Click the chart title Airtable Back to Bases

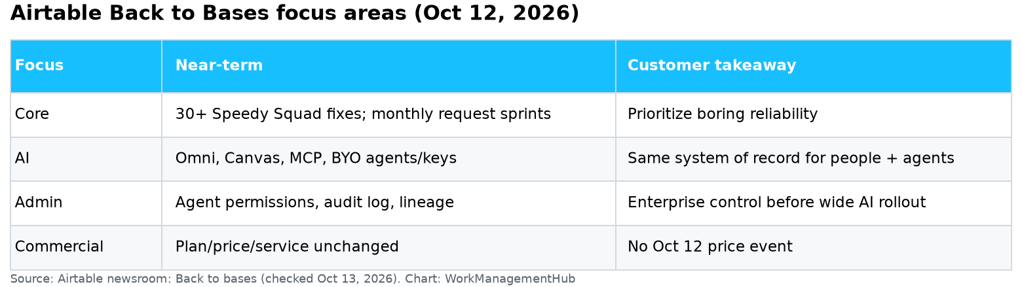294,14
